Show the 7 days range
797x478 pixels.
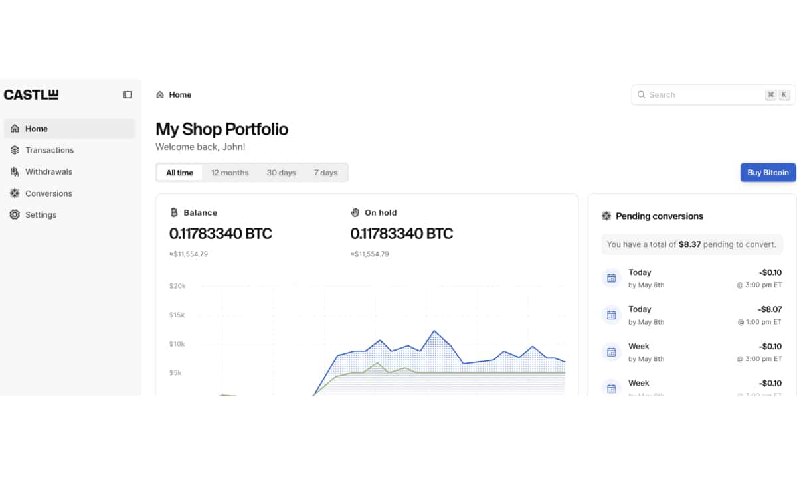coord(325,173)
